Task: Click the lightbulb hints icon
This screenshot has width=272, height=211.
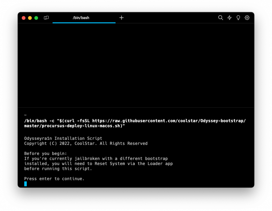Action: pos(238,18)
